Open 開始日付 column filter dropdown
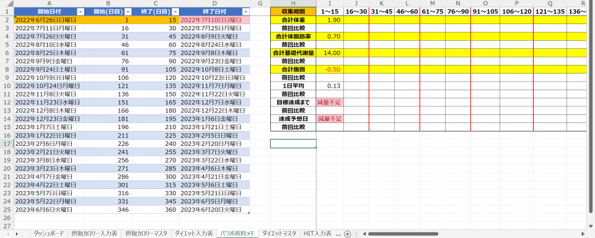Screen dimensions: 595x238 [x=81, y=11]
